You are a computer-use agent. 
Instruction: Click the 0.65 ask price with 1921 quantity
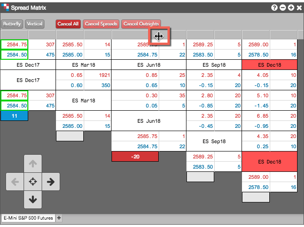coord(77,75)
